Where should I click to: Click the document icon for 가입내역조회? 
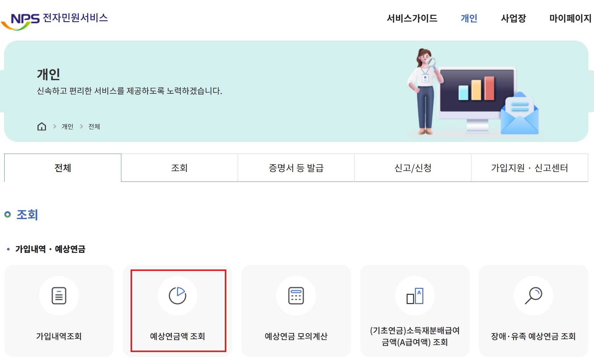click(x=59, y=296)
